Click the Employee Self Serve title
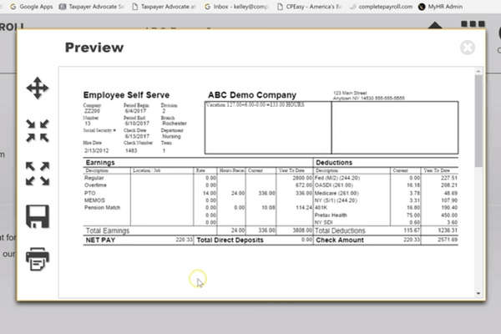This screenshot has height=334, width=501. pyautogui.click(x=126, y=95)
